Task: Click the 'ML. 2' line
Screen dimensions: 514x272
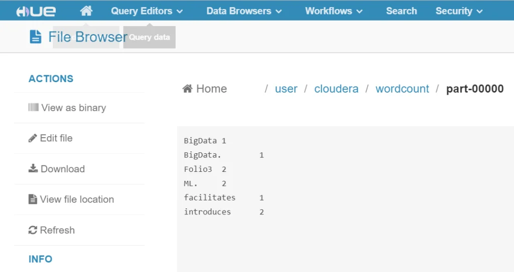Action: click(205, 183)
